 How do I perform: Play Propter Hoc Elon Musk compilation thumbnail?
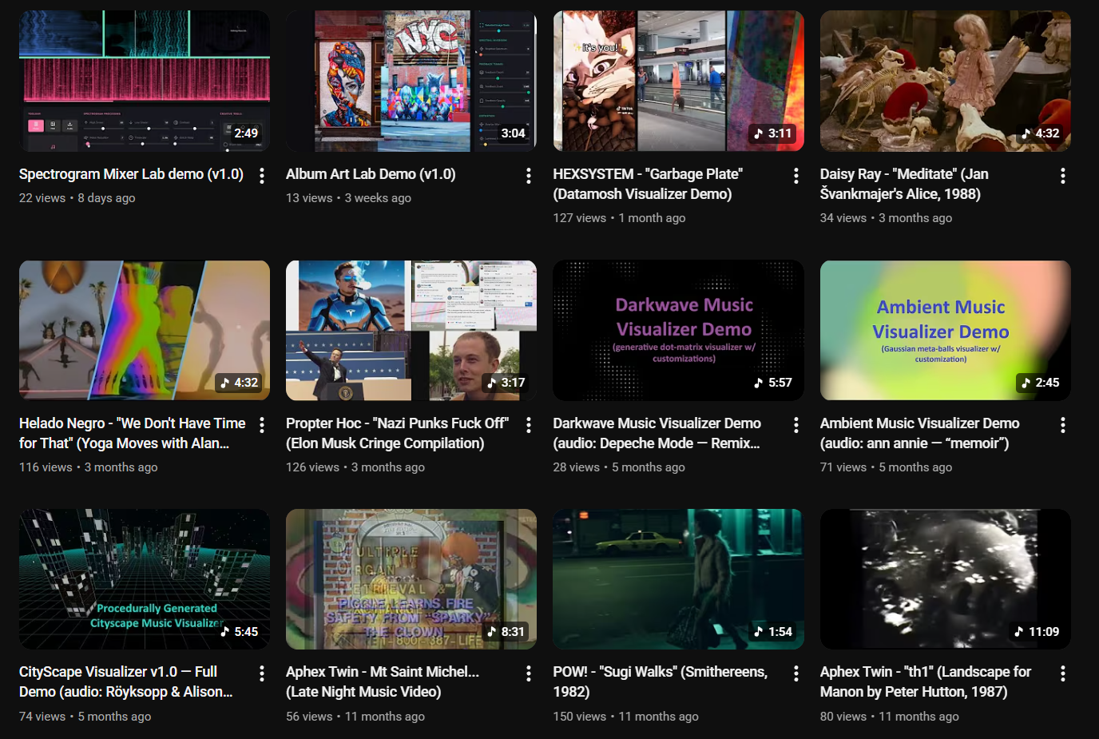411,330
